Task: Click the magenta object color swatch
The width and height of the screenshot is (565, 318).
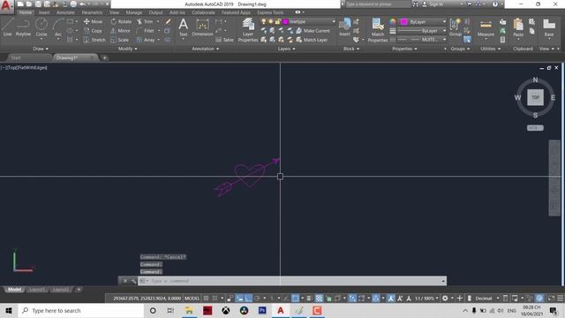Action: point(403,22)
